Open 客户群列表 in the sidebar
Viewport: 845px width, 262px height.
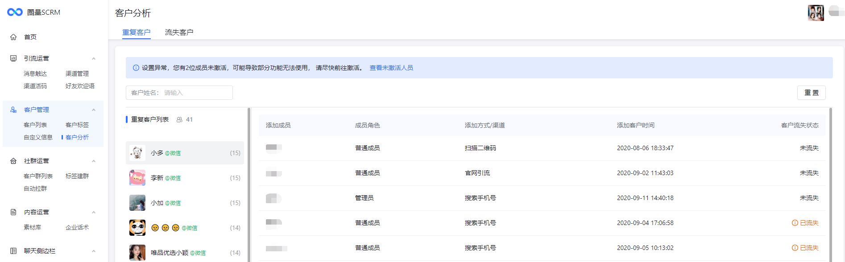38,176
